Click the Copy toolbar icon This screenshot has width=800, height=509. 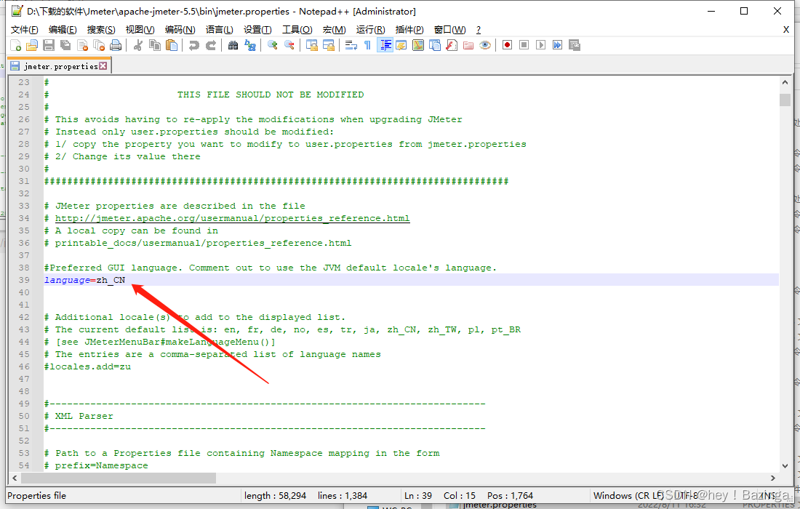[x=155, y=45]
